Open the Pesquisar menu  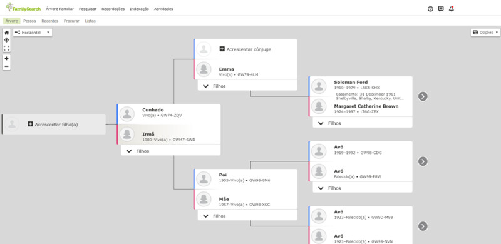(88, 9)
